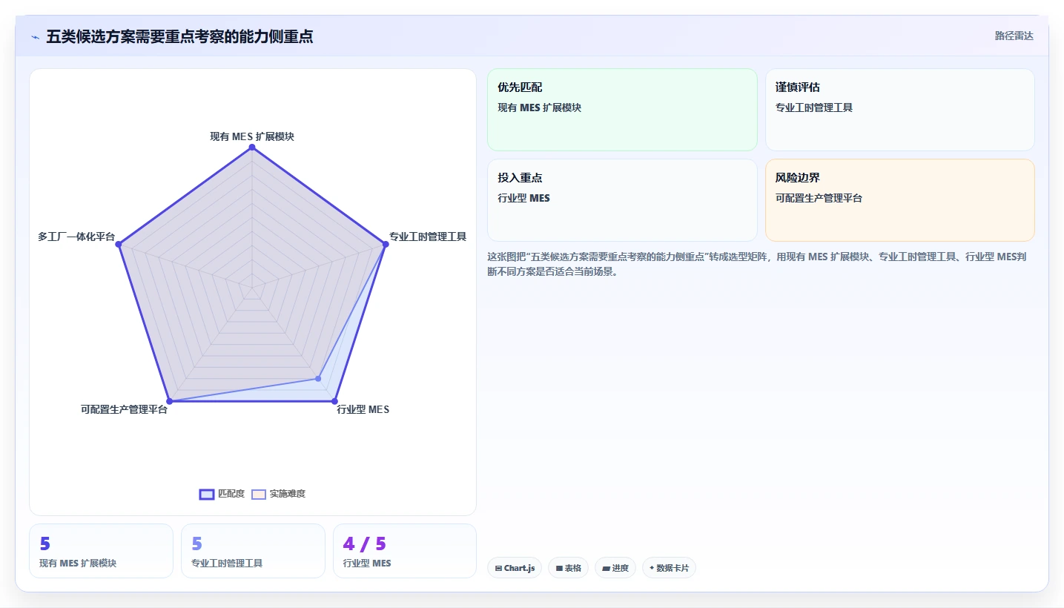Image resolution: width=1064 pixels, height=608 pixels.
Task: Click the stat card labeled 现有 MES 扩展模块
Action: coord(101,551)
